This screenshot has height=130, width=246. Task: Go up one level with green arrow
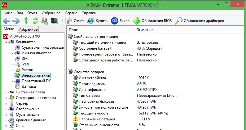[26, 21]
